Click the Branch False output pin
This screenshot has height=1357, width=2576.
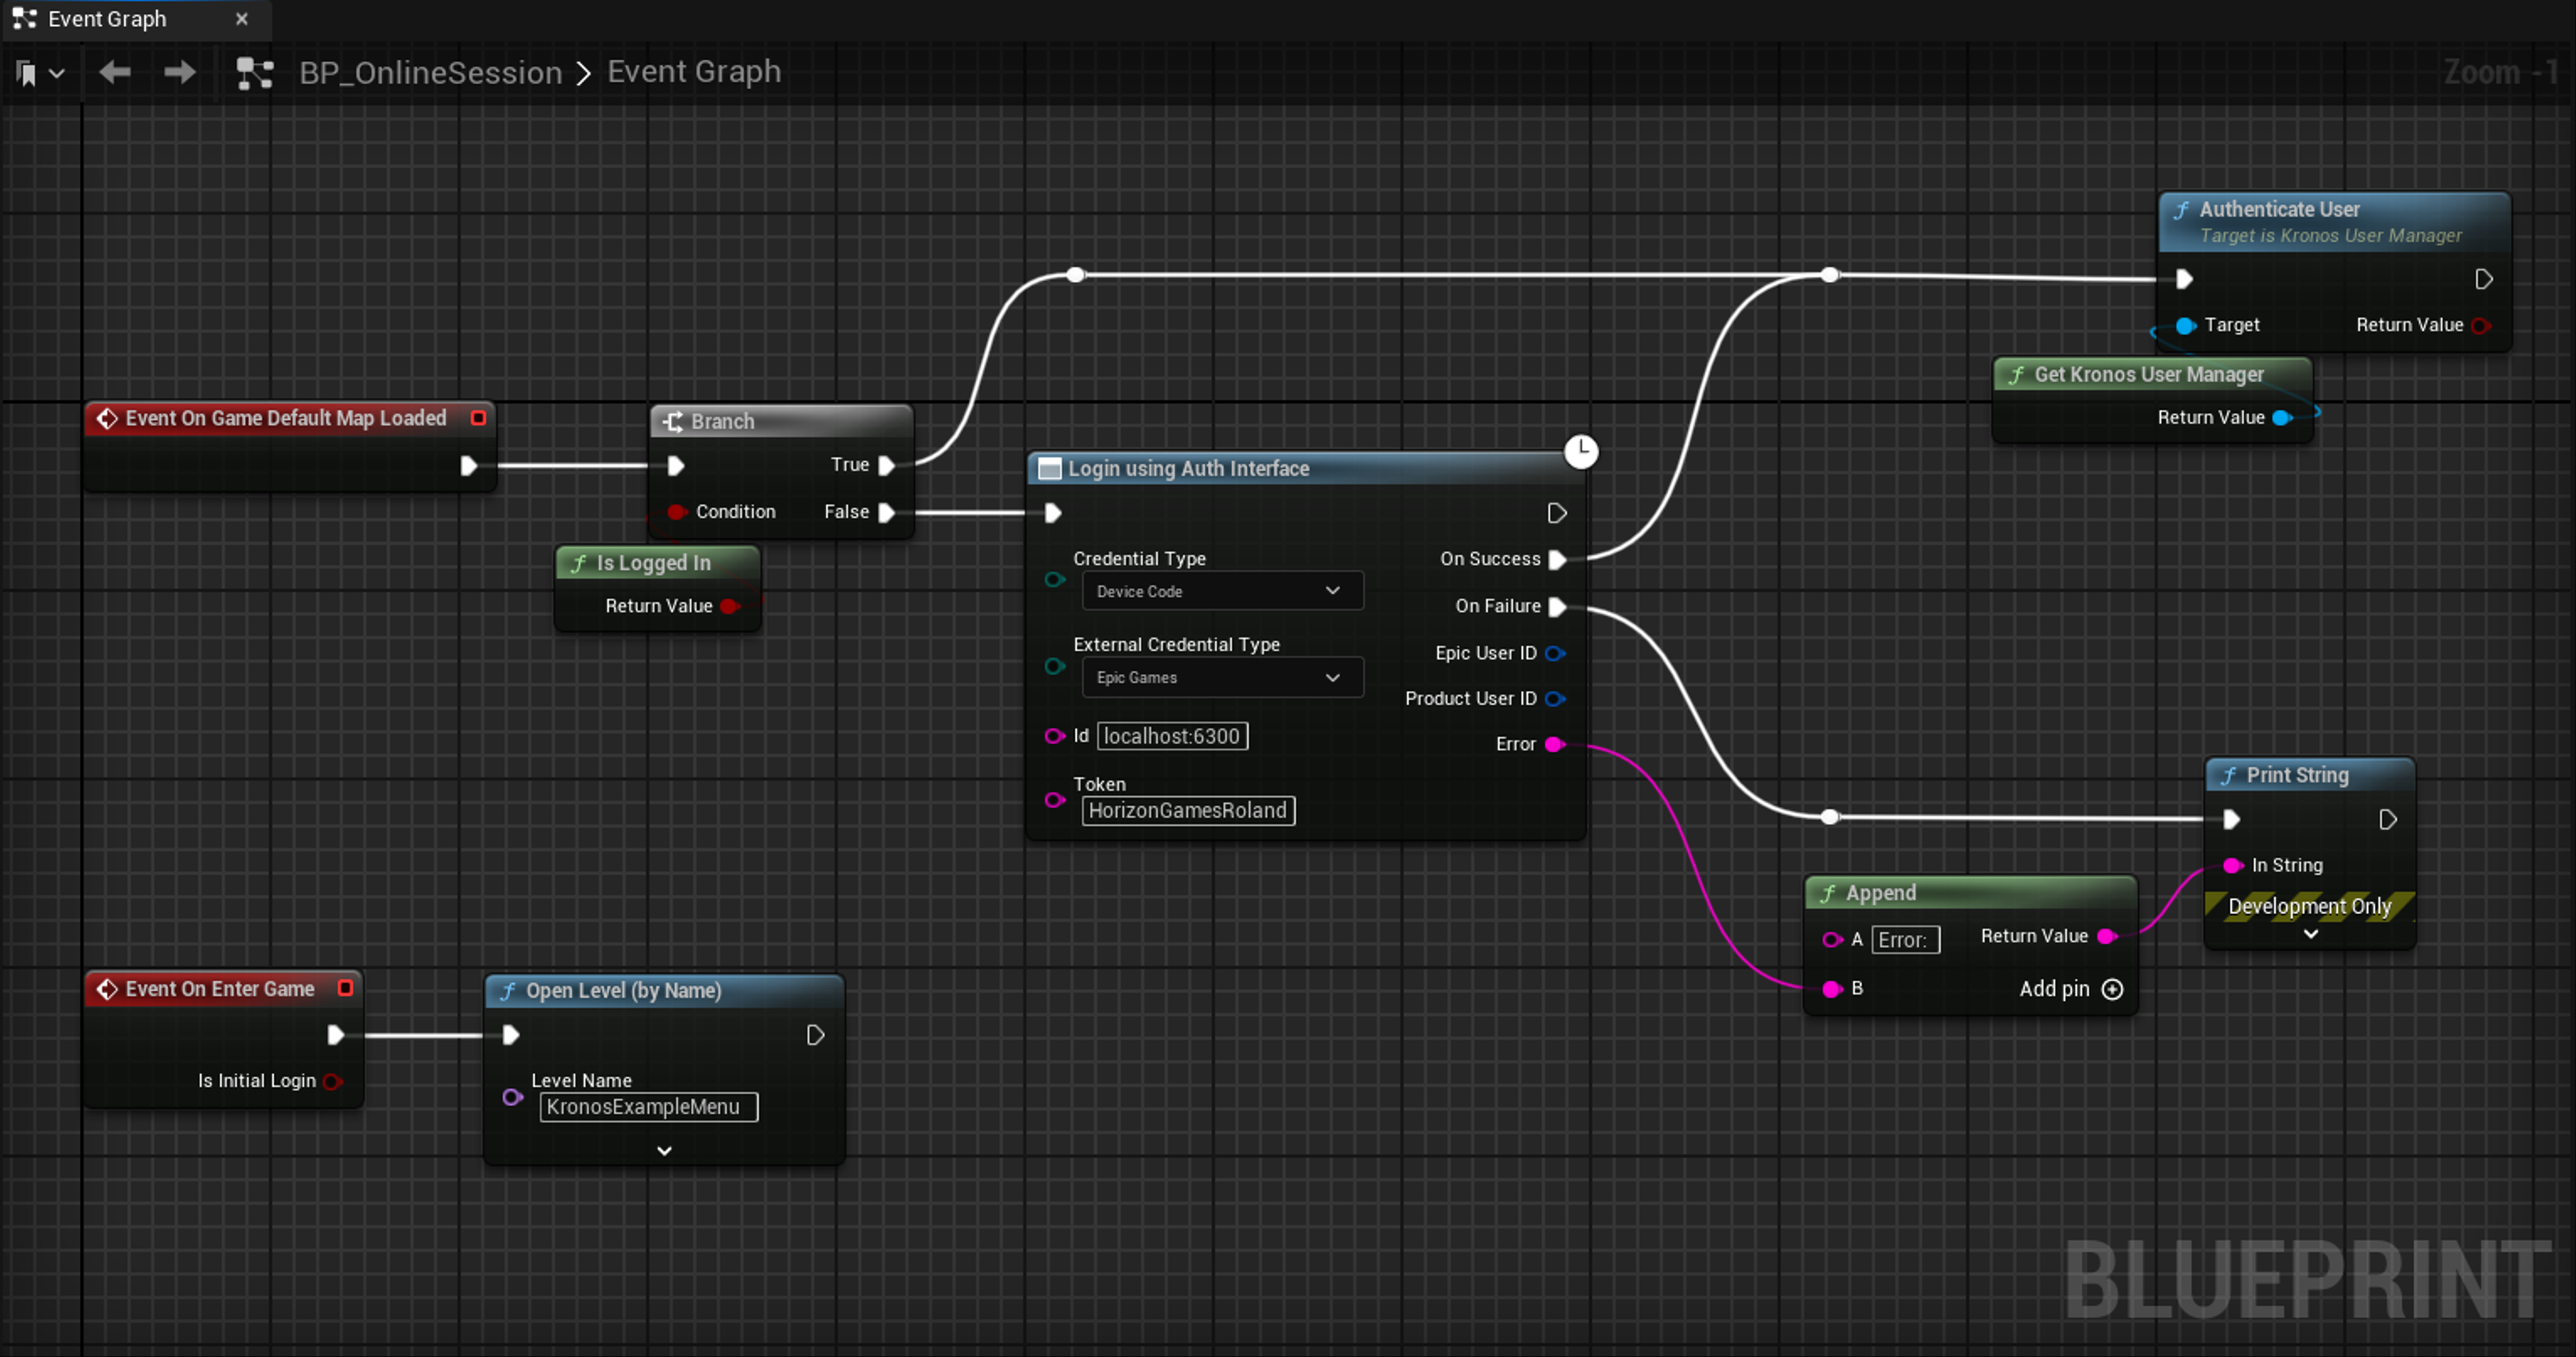pyautogui.click(x=886, y=513)
